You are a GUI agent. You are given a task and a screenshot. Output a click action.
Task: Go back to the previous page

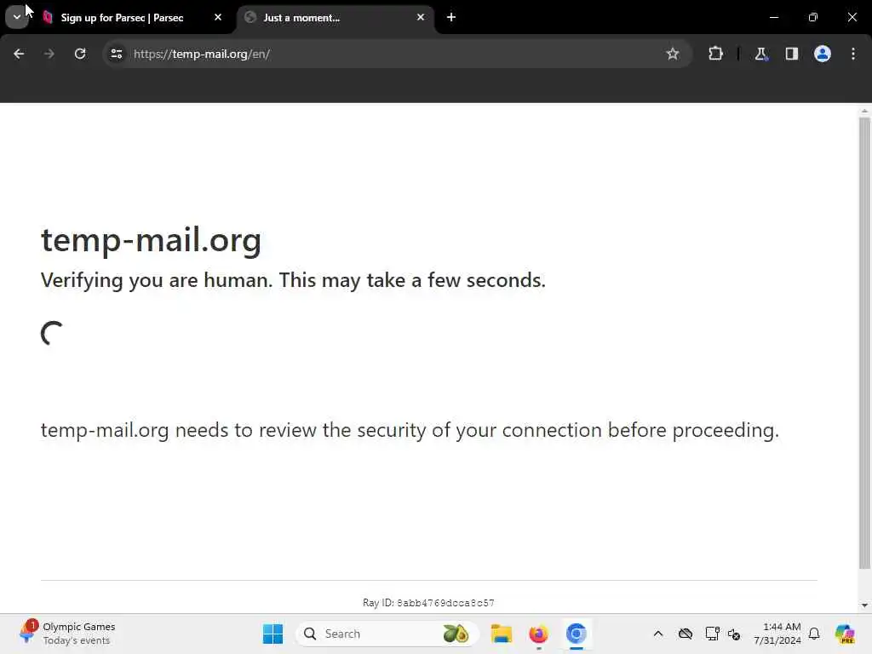pyautogui.click(x=19, y=54)
